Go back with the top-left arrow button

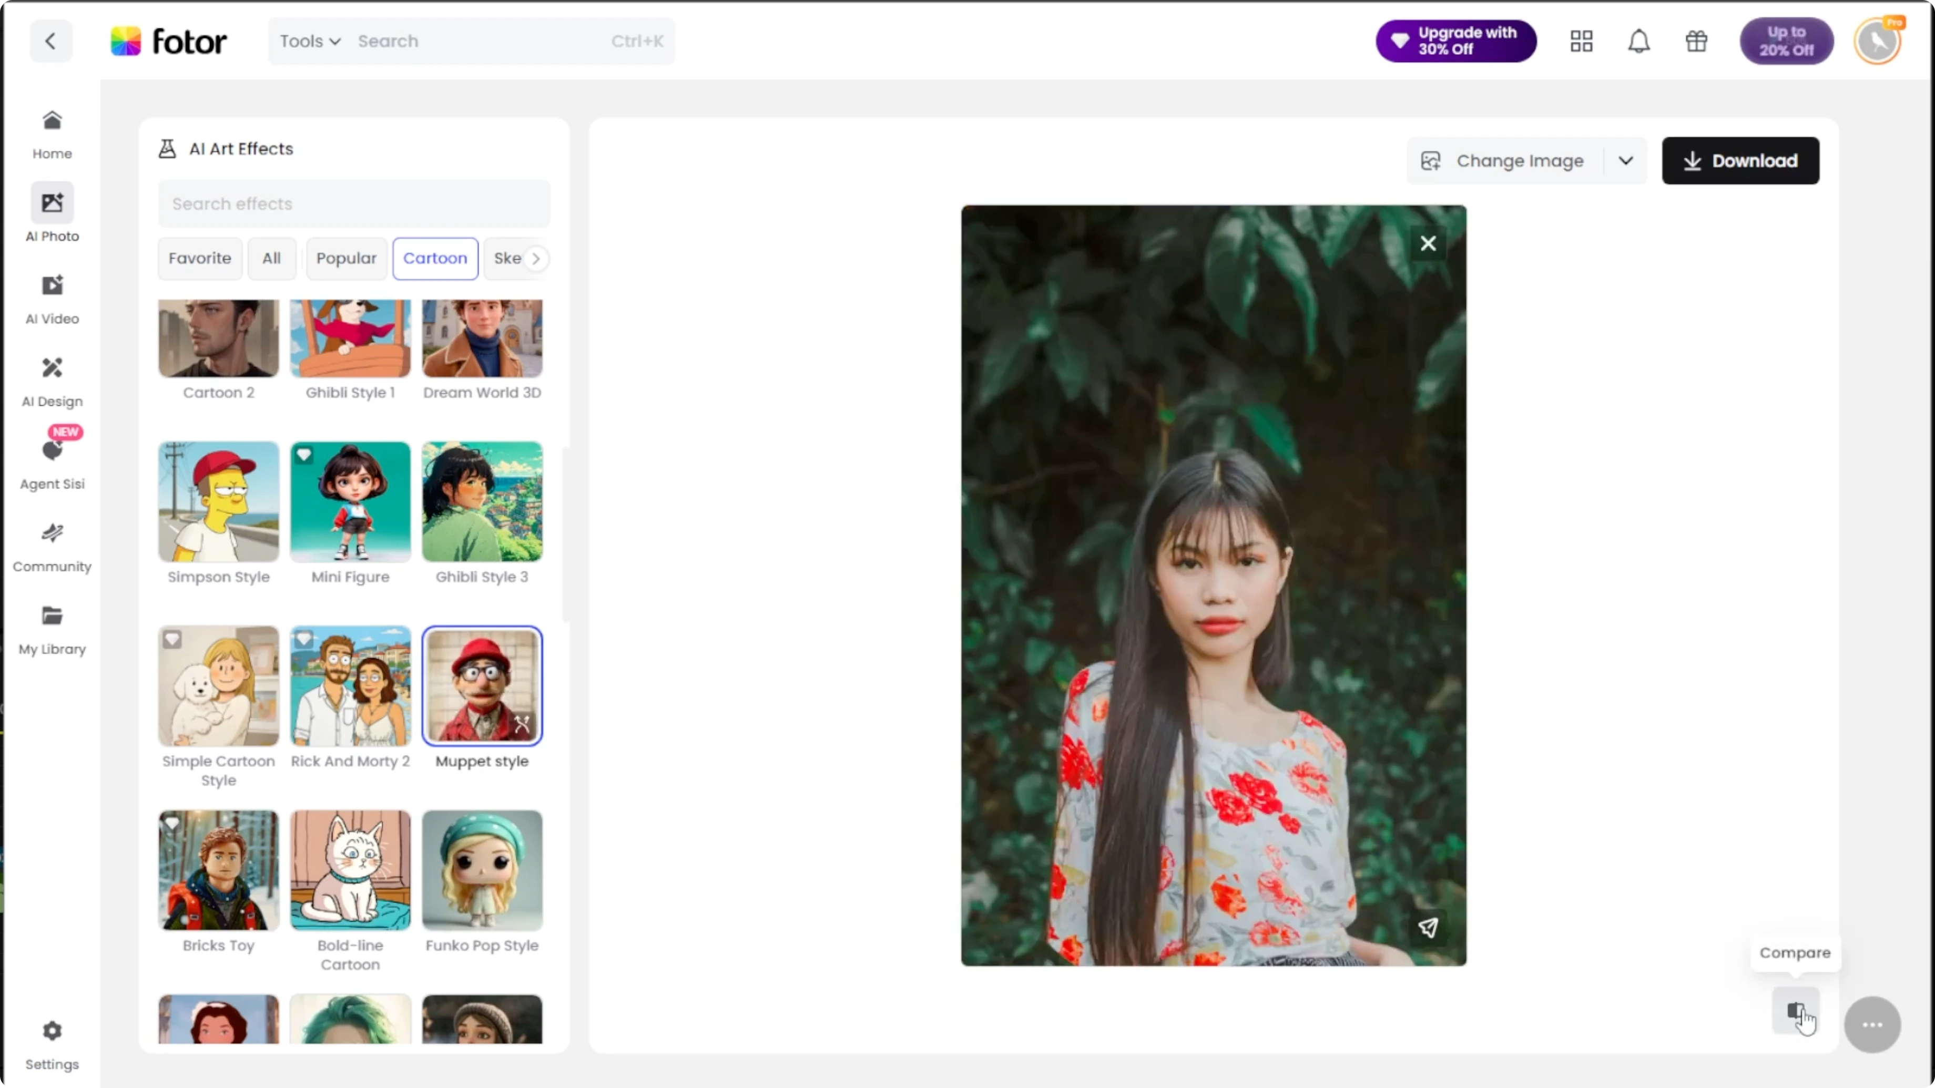coord(50,40)
